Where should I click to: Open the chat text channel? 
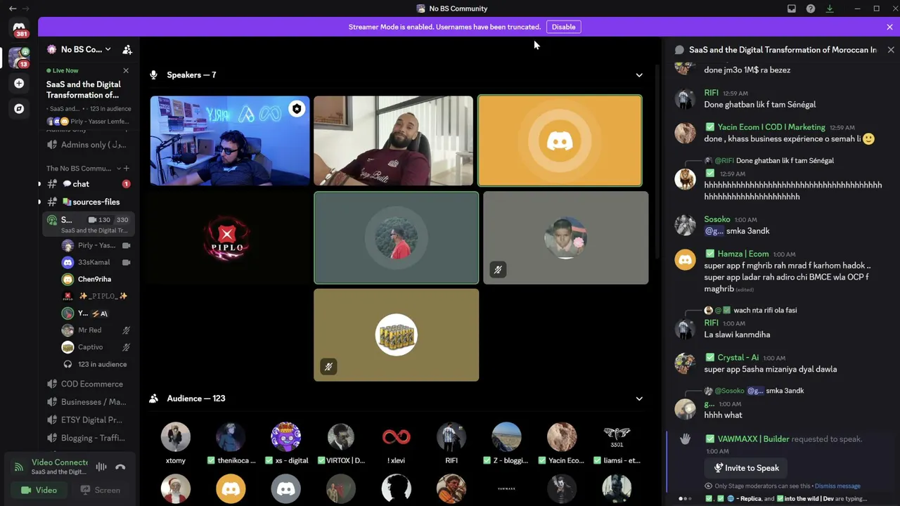[x=87, y=184]
